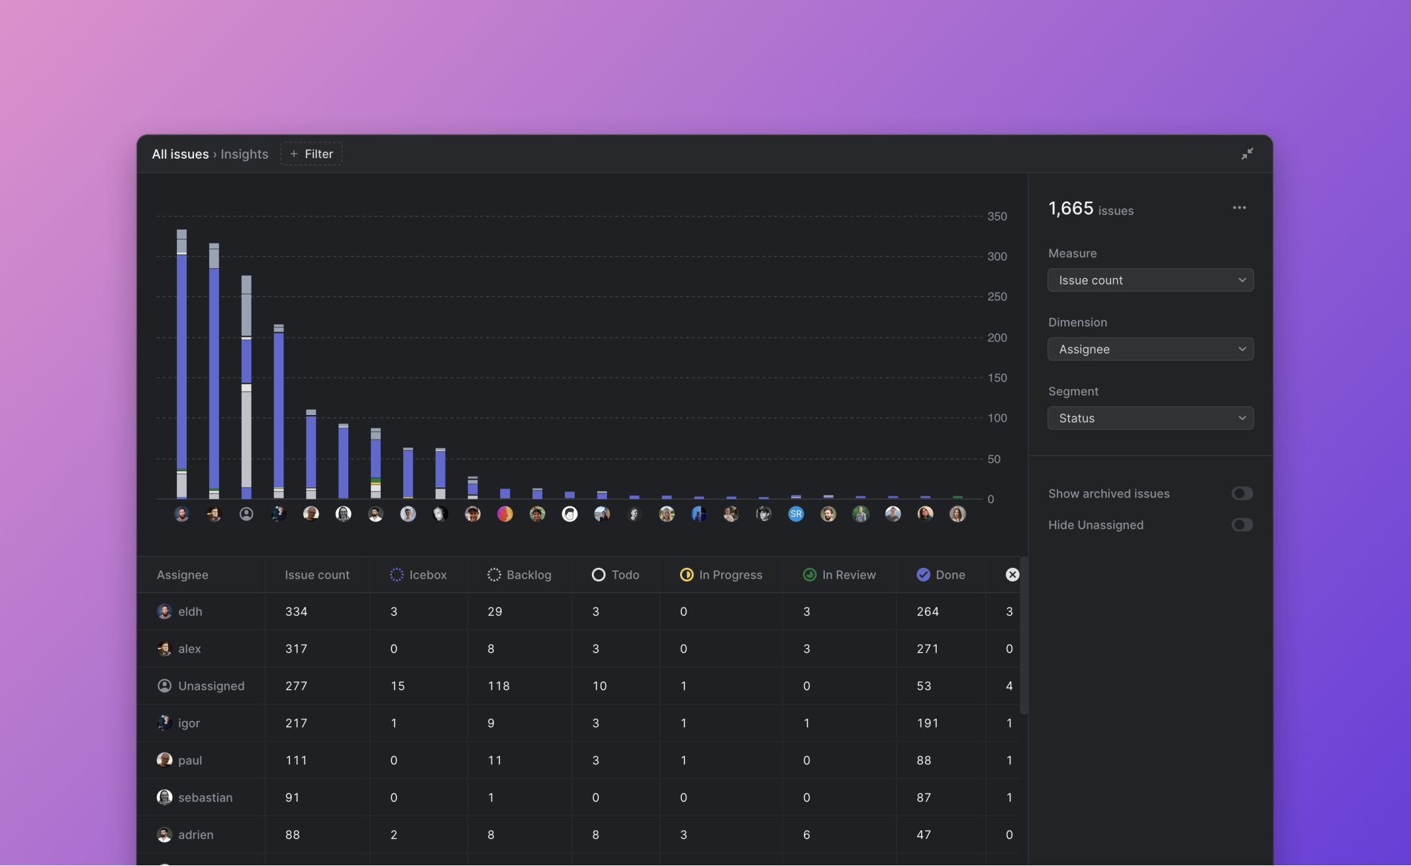
Task: Click the In Progress status icon in header
Action: (x=685, y=574)
